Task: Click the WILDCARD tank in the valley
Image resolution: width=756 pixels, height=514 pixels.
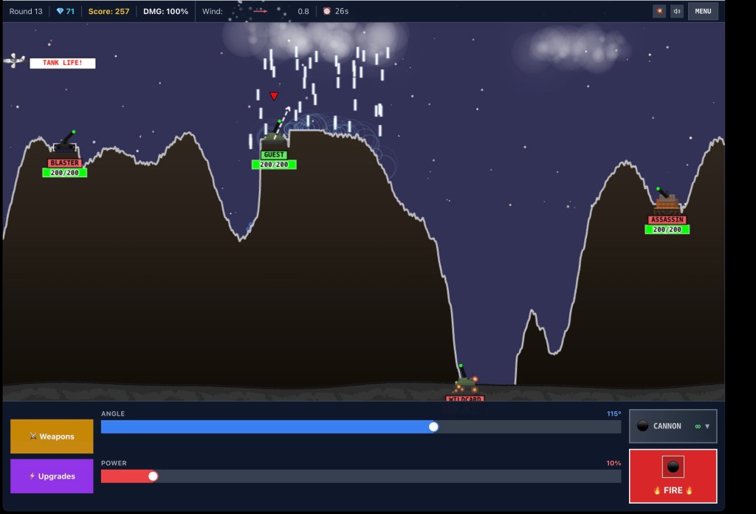Action: (x=464, y=382)
